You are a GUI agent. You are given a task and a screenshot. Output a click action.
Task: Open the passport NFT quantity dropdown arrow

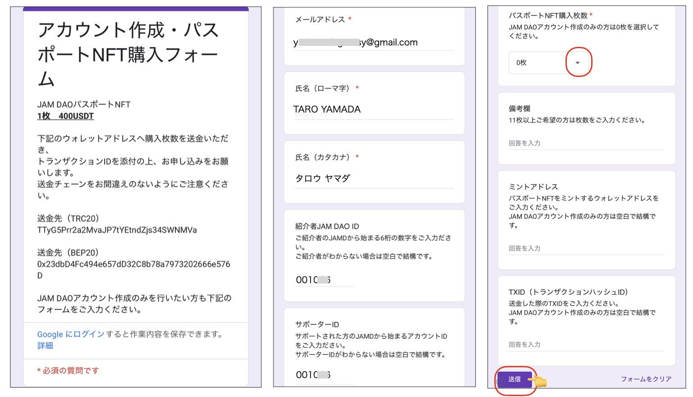(578, 63)
